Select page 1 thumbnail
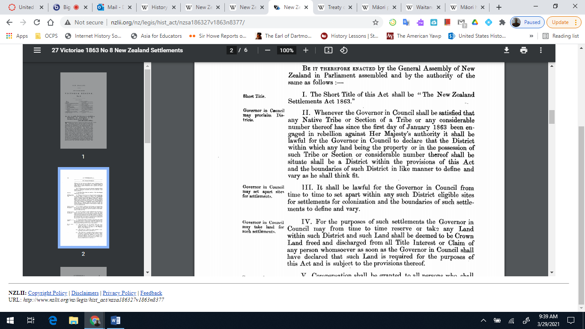 [83, 110]
